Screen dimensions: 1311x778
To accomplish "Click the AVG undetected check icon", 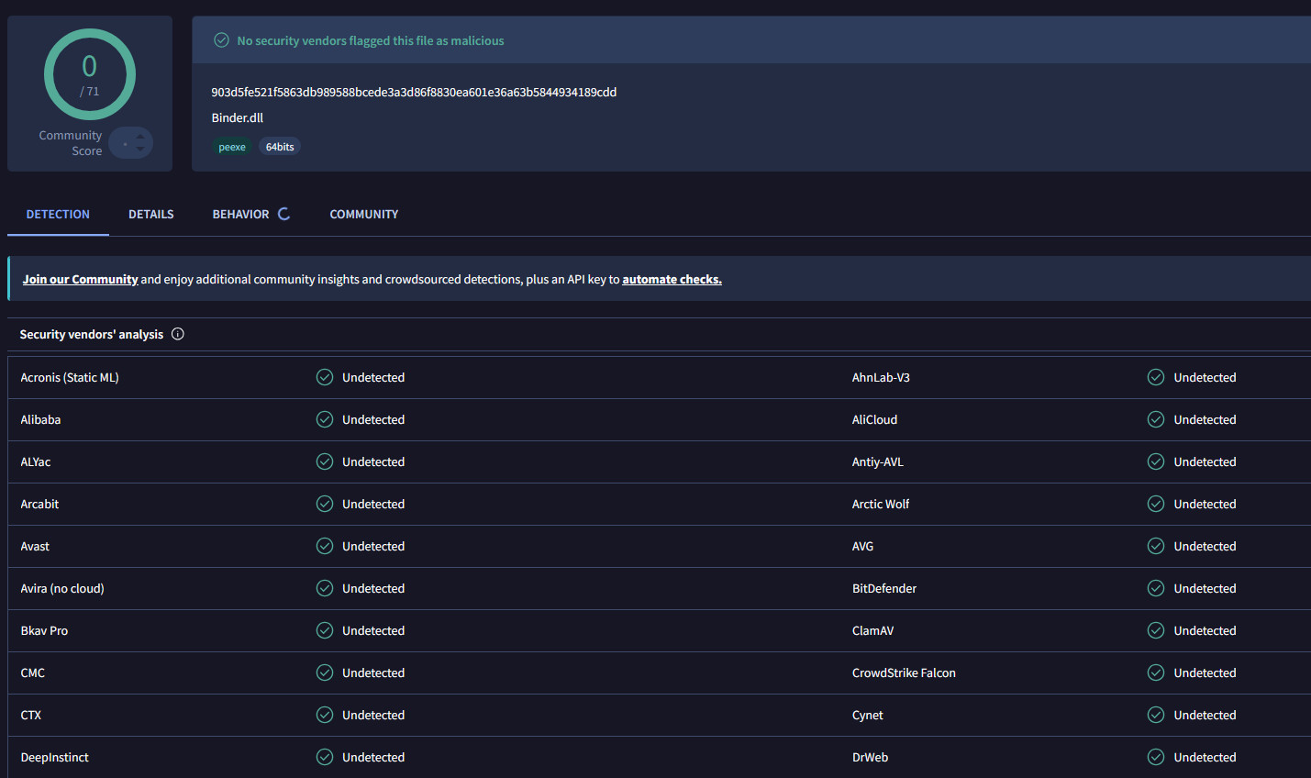I will coord(1156,546).
